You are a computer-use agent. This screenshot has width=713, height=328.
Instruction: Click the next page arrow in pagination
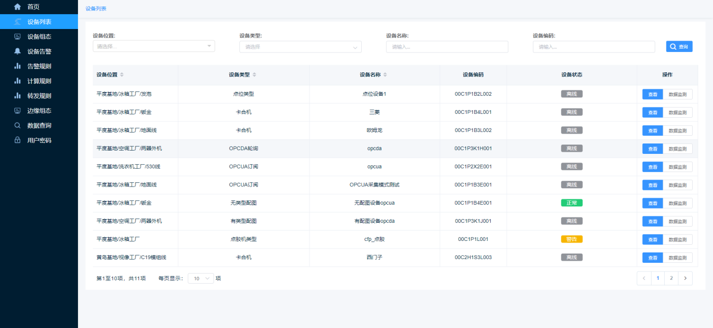685,278
